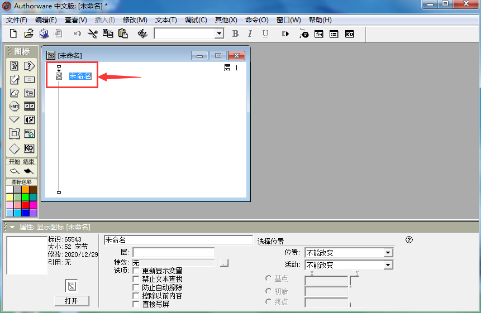Click the Save All toolbar icon

44,33
